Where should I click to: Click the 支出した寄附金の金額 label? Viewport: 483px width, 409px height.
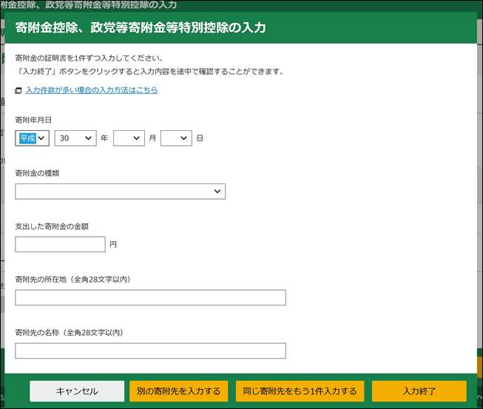[52, 226]
